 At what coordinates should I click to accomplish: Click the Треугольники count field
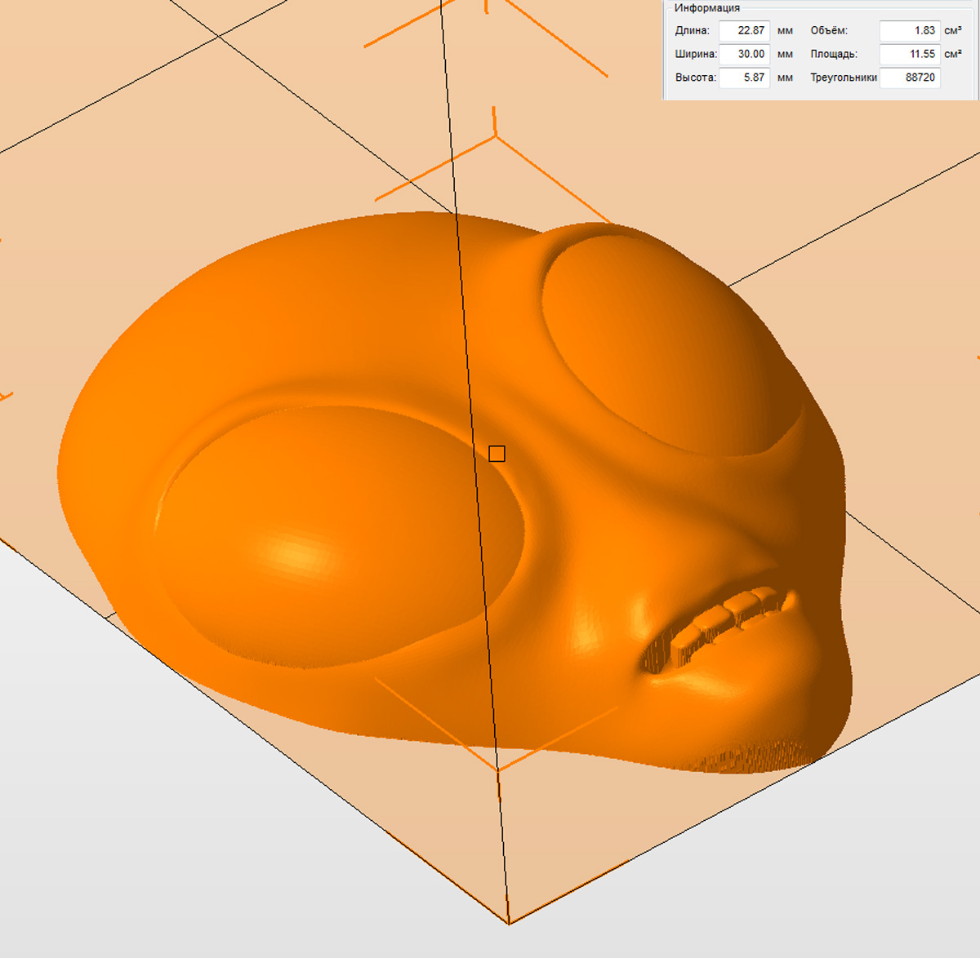coord(910,78)
